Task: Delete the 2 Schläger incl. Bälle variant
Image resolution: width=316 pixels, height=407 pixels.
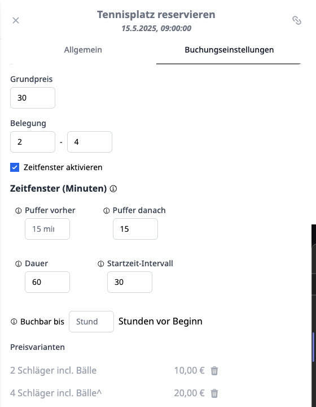Action: (x=214, y=371)
